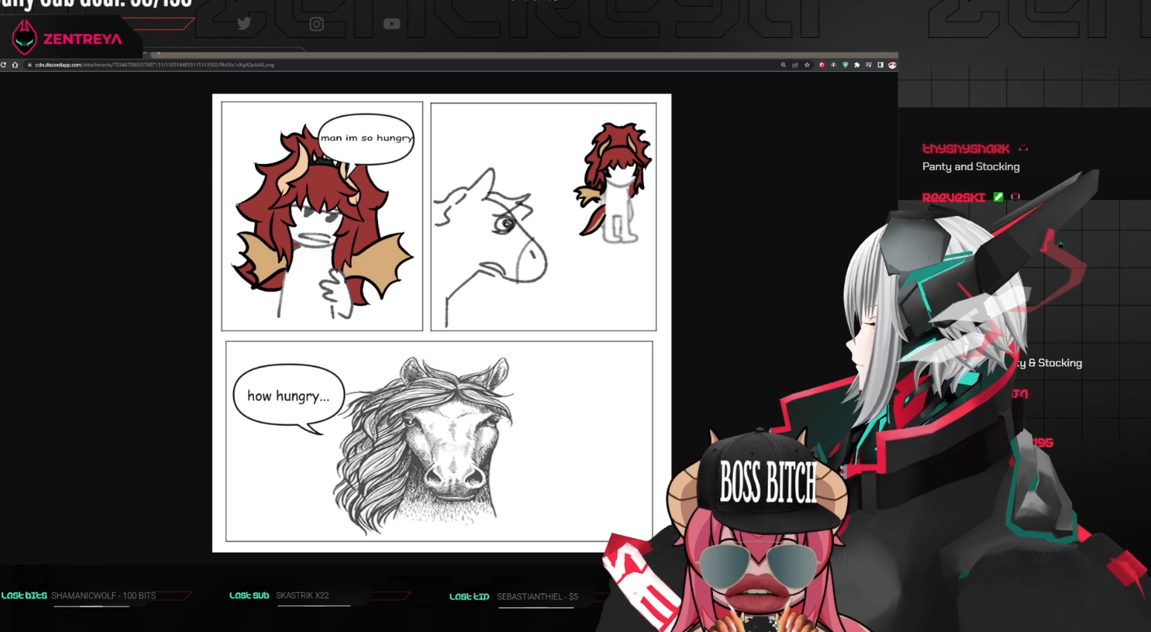This screenshot has height=632, width=1151.
Task: Bookmark this page with the star icon
Action: click(x=807, y=65)
